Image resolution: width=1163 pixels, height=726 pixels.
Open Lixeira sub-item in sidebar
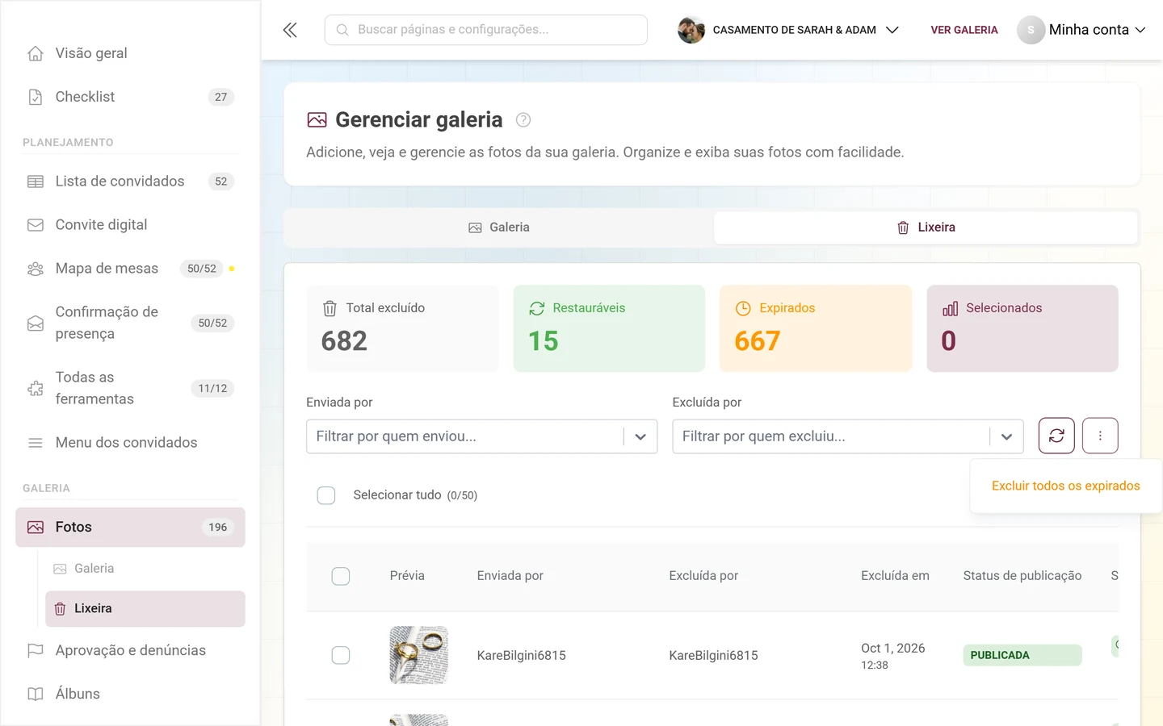coord(145,609)
